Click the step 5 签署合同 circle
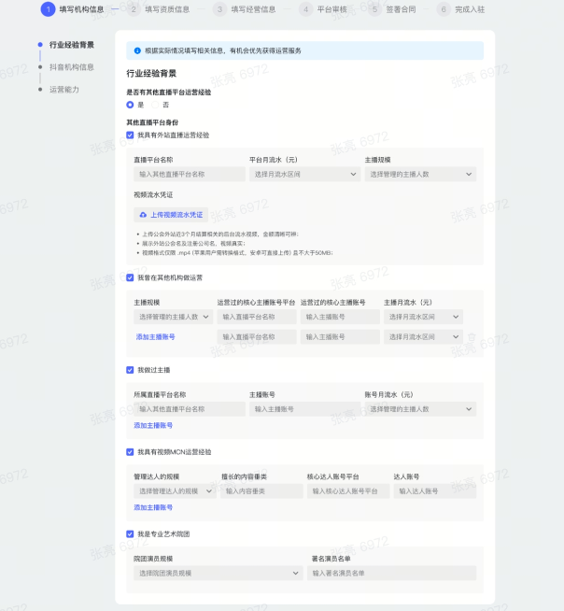Image resolution: width=564 pixels, height=611 pixels. coord(374,9)
